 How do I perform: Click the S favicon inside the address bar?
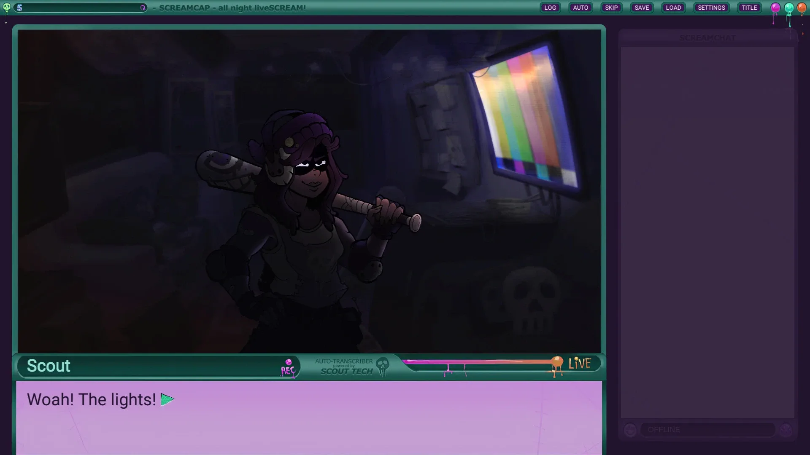tap(19, 8)
